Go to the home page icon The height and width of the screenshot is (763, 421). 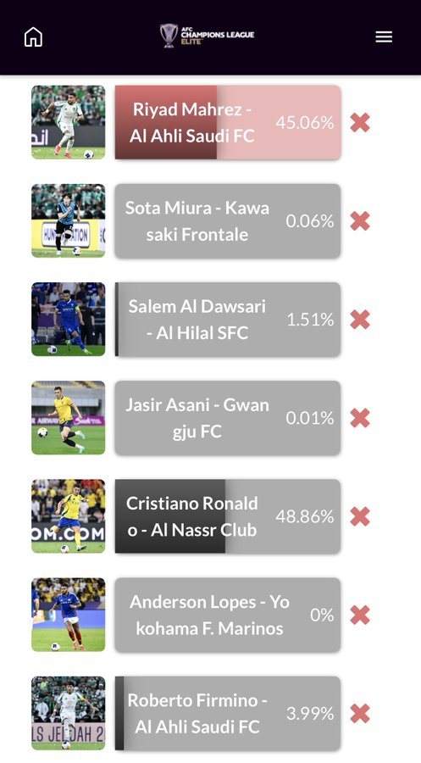pyautogui.click(x=34, y=37)
